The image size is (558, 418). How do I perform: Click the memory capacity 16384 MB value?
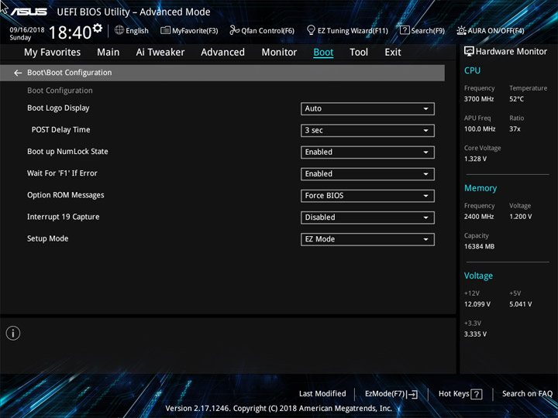tap(480, 247)
